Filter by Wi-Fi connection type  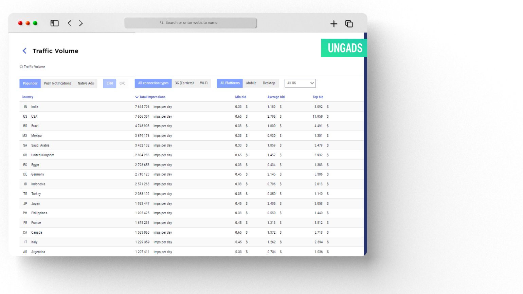click(204, 83)
